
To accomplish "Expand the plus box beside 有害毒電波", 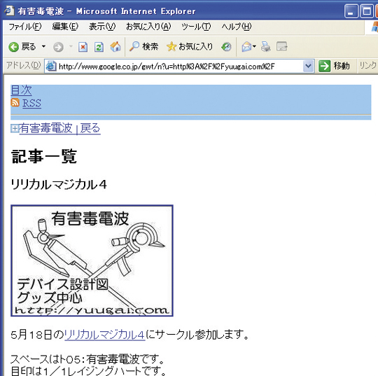I will pos(15,128).
